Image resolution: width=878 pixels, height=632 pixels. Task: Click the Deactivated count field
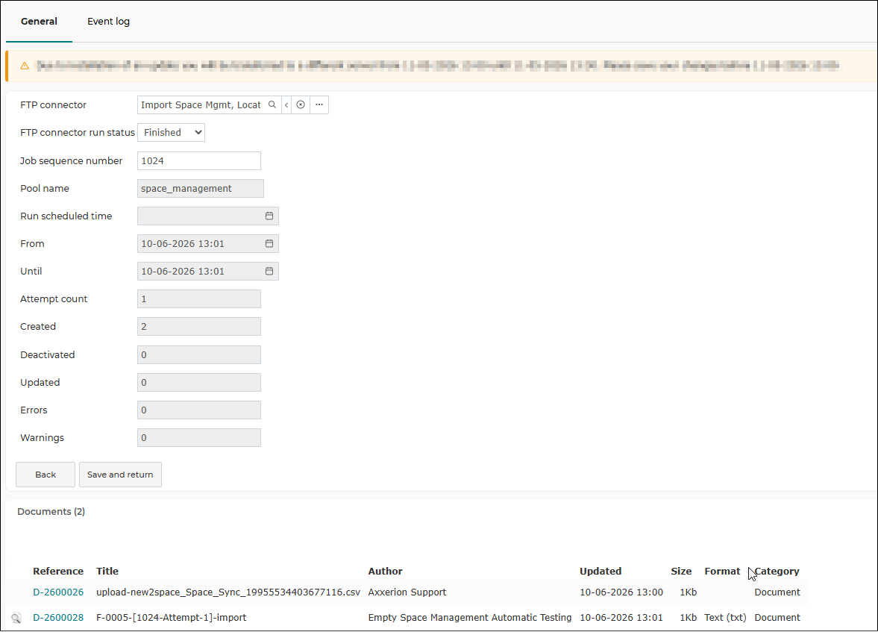click(199, 354)
